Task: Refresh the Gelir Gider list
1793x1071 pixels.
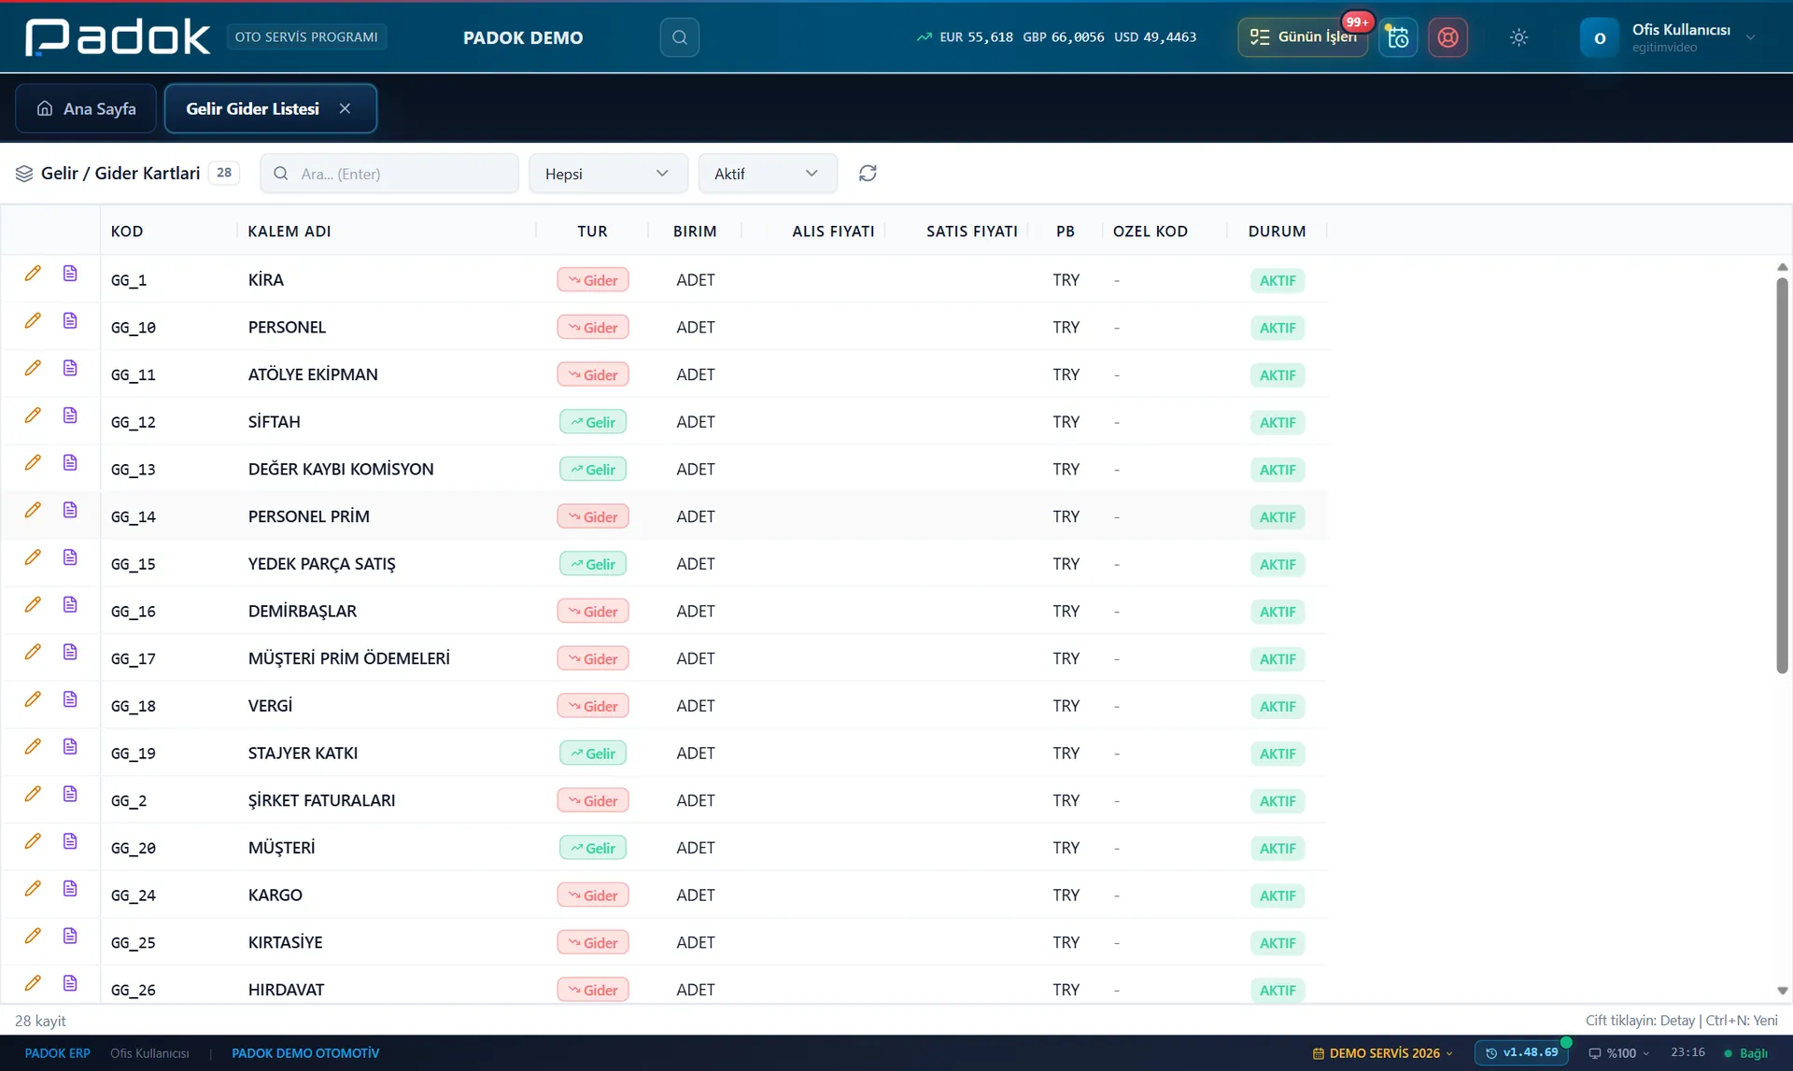Action: (x=868, y=174)
